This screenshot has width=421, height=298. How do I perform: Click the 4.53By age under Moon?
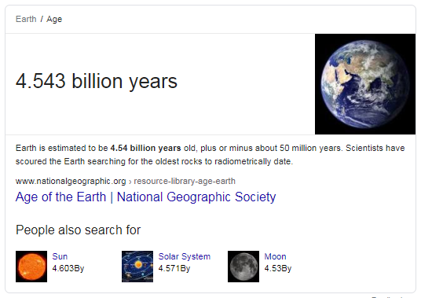click(x=277, y=268)
